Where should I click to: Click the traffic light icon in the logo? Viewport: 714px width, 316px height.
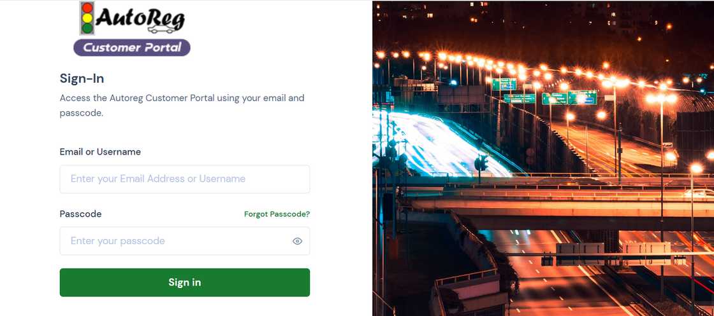click(87, 18)
